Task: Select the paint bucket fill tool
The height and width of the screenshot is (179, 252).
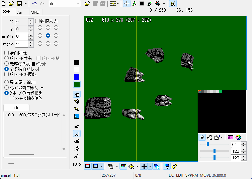Action: click(150, 4)
